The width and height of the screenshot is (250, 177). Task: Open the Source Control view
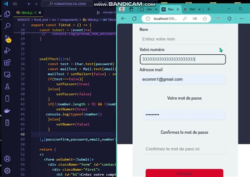pos(7,38)
